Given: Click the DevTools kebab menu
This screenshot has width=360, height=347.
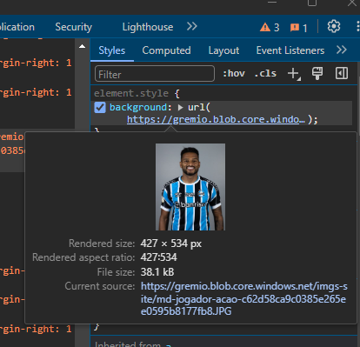Looking at the screenshot, I should [x=358, y=27].
